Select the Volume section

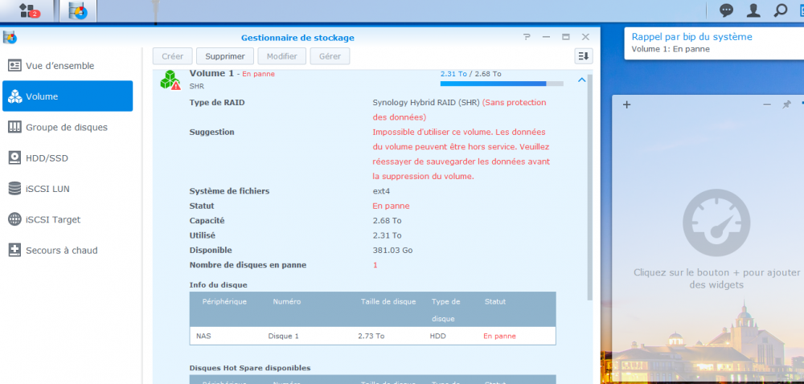click(x=68, y=96)
